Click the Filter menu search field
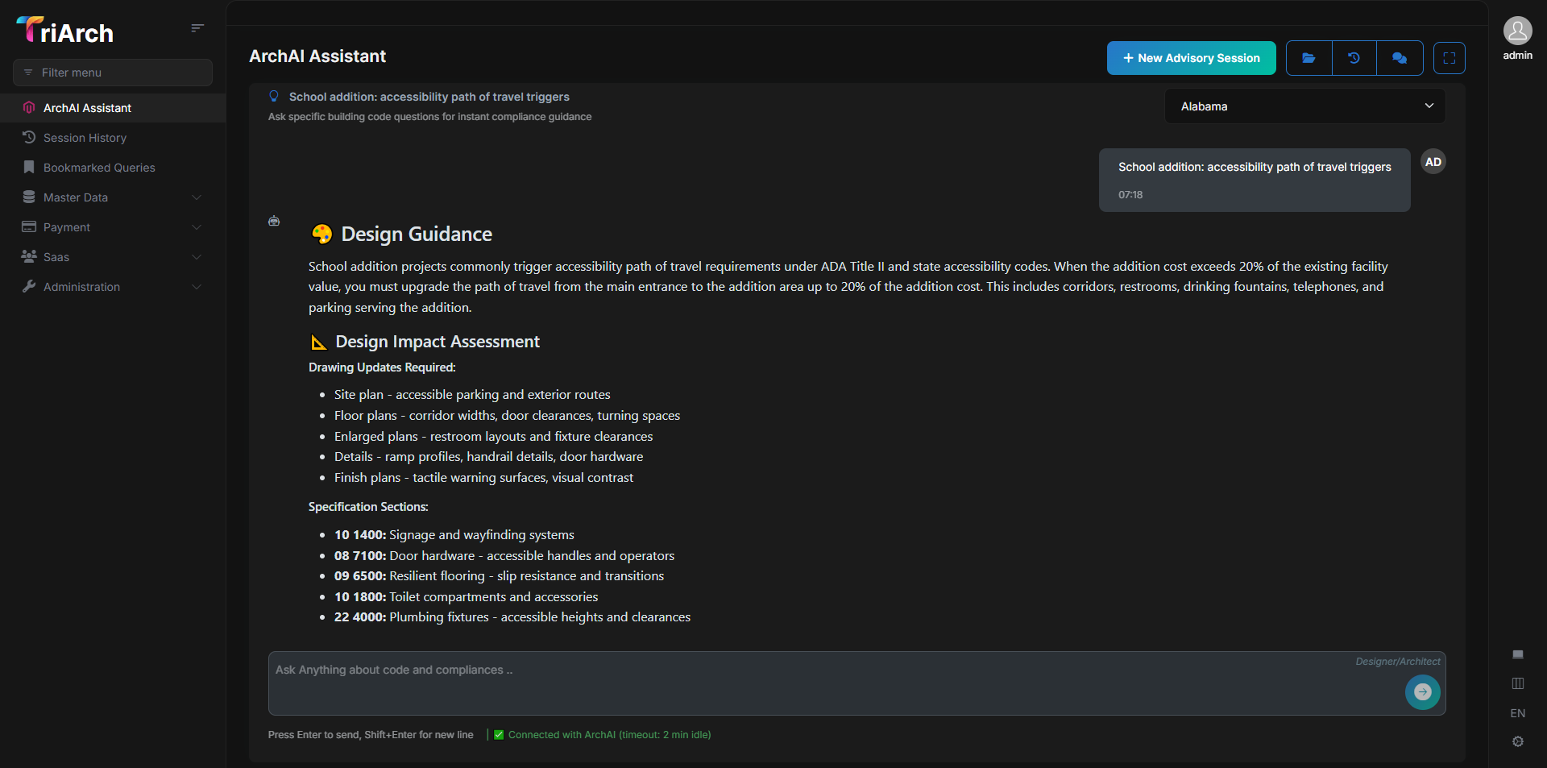Image resolution: width=1547 pixels, height=768 pixels. pos(113,72)
